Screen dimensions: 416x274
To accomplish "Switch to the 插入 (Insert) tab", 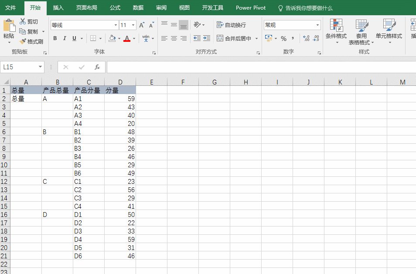I will pos(58,8).
